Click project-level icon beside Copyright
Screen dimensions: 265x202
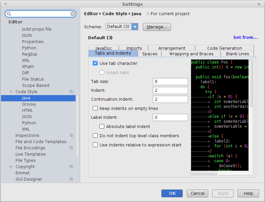pos(71,167)
